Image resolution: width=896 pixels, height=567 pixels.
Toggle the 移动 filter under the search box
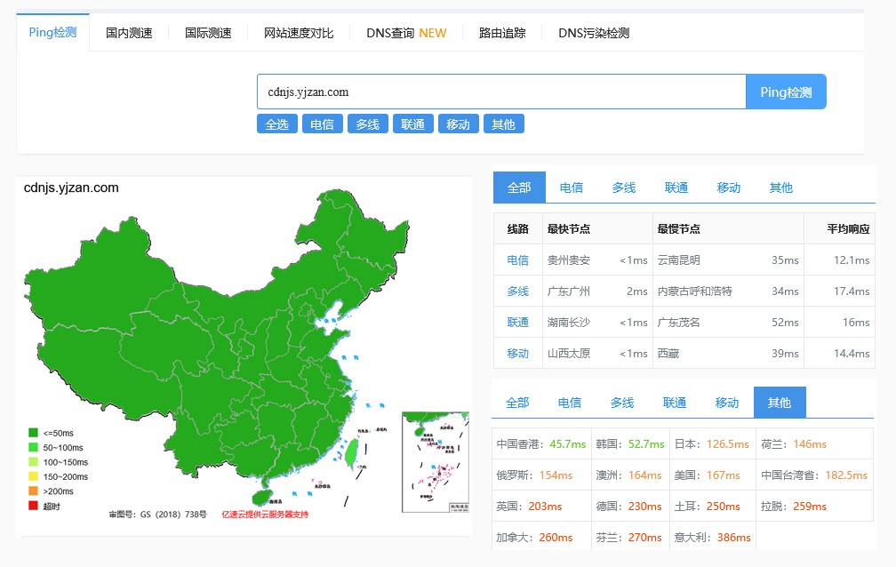(x=458, y=124)
